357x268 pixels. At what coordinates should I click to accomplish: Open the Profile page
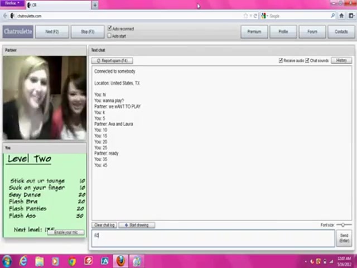283,31
